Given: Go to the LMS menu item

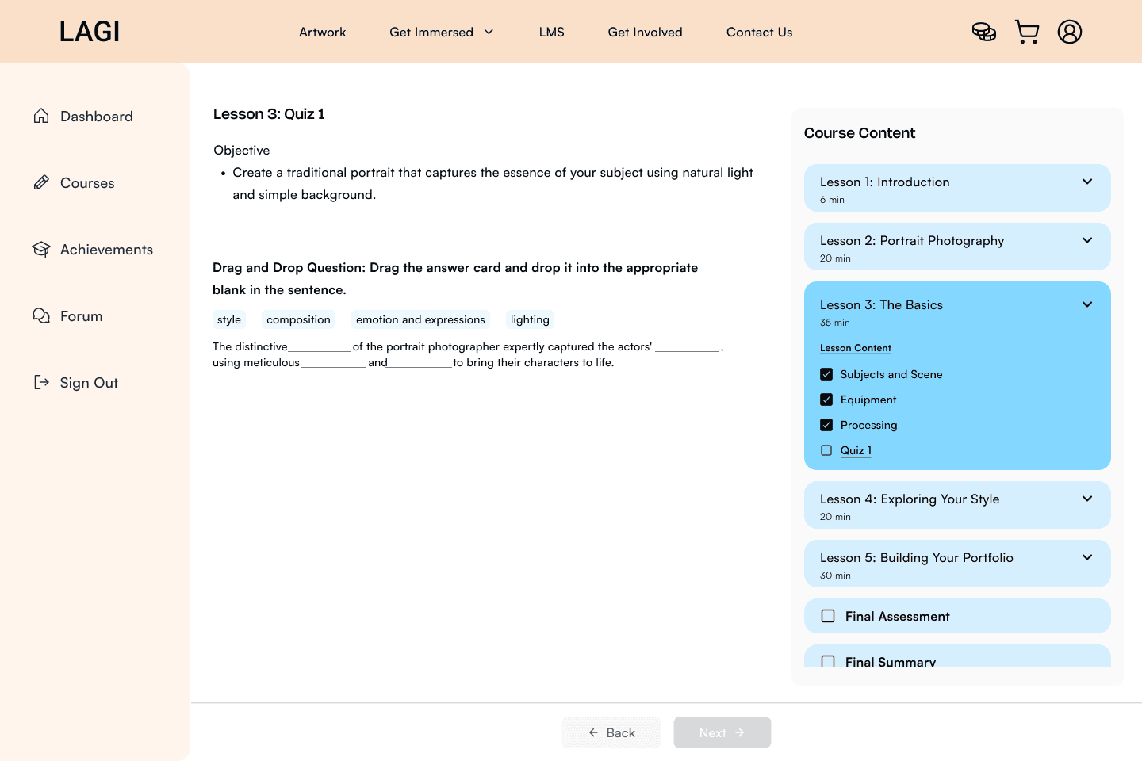Looking at the screenshot, I should click(x=552, y=32).
